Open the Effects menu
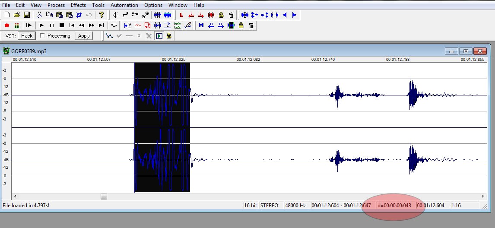 (78, 5)
